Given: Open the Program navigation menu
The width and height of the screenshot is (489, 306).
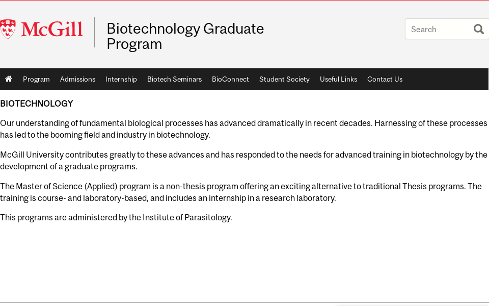Looking at the screenshot, I should pyautogui.click(x=36, y=79).
